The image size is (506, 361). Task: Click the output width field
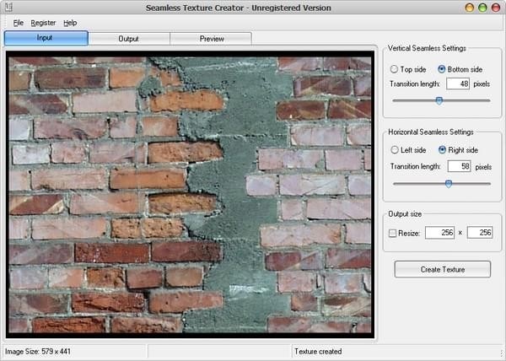tap(439, 232)
